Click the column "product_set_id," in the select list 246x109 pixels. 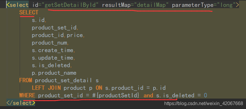(x=55, y=28)
